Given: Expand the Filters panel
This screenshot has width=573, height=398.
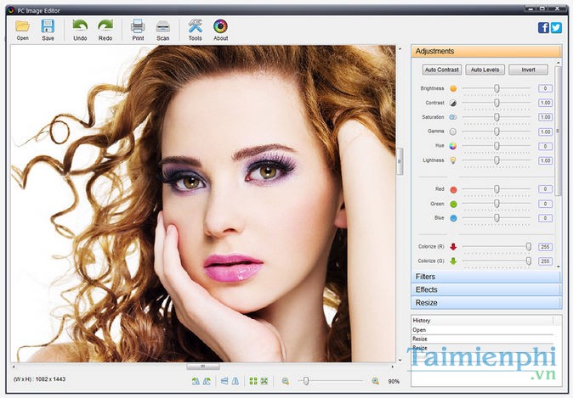Looking at the screenshot, I should [x=486, y=277].
